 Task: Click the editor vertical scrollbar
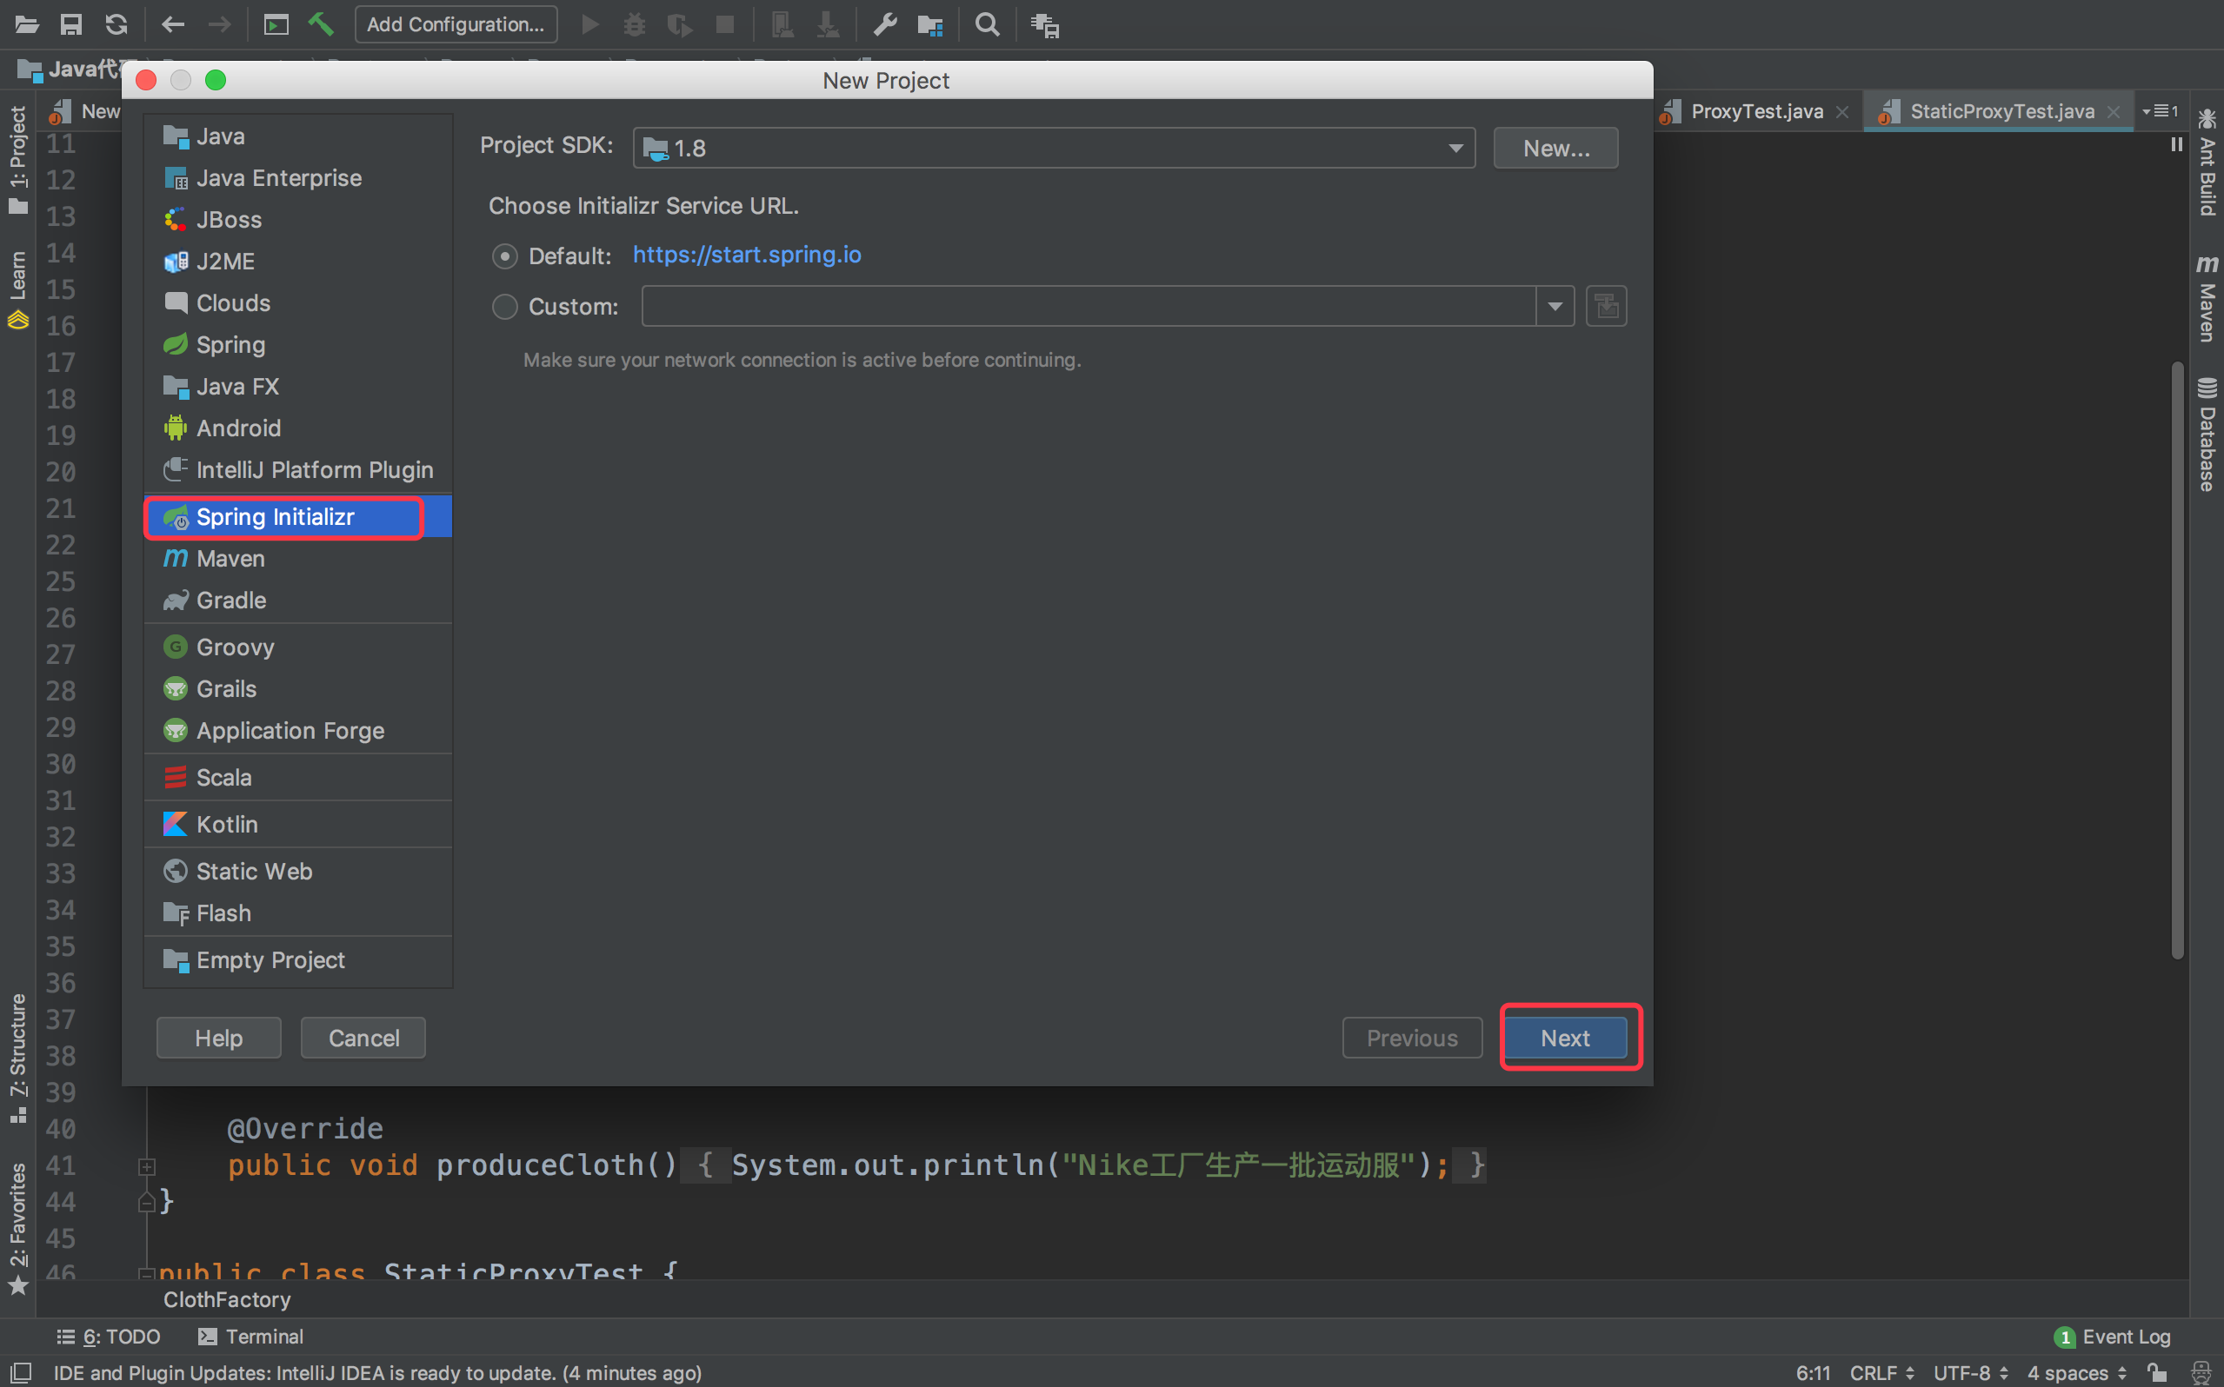pos(2176,660)
